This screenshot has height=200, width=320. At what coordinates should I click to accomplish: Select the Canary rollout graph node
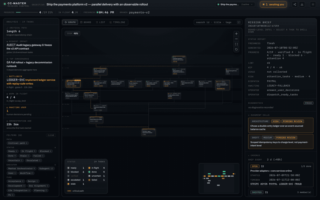[x=96, y=120]
